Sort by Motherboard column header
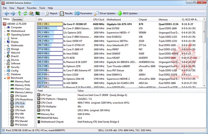This screenshot has width=208, height=134. click(x=121, y=20)
